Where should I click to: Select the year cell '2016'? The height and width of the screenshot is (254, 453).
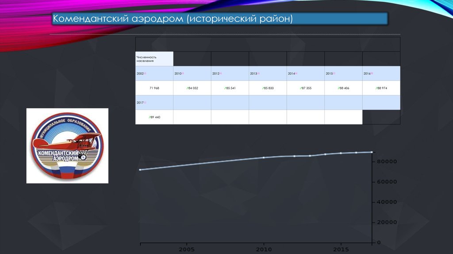[381, 73]
